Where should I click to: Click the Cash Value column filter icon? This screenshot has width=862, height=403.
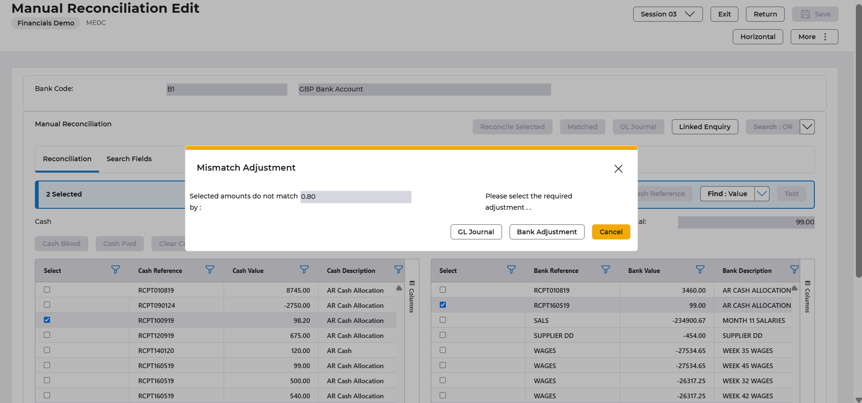pyautogui.click(x=304, y=270)
